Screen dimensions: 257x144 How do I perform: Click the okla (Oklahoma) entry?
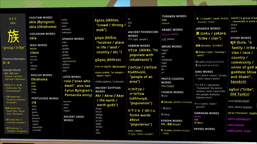(43, 27)
